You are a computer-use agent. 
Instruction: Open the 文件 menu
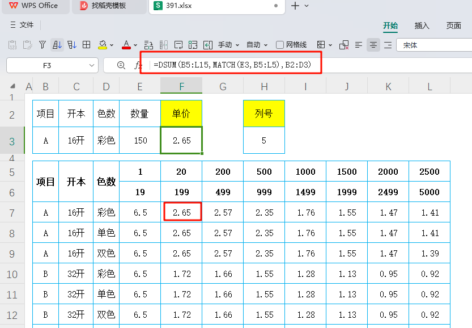22,25
